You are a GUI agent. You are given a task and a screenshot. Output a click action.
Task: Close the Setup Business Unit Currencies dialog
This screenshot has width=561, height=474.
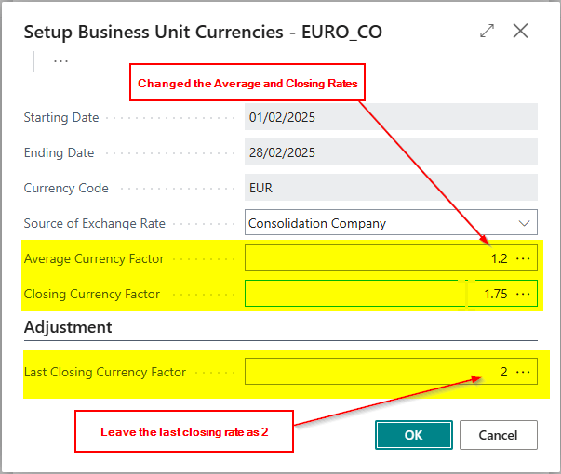pos(521,31)
